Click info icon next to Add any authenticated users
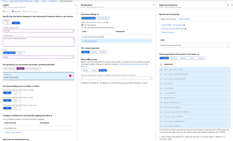233x141 pixels. 185,29
